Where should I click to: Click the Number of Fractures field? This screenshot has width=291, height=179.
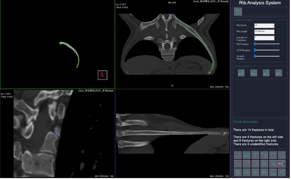pyautogui.click(x=264, y=38)
